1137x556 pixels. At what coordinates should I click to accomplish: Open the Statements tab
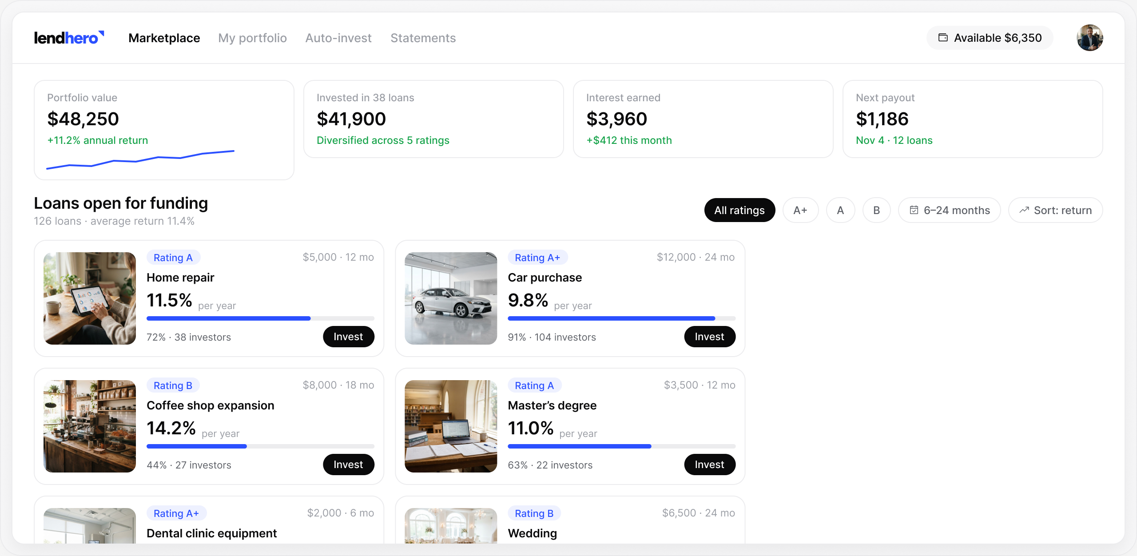(x=423, y=38)
